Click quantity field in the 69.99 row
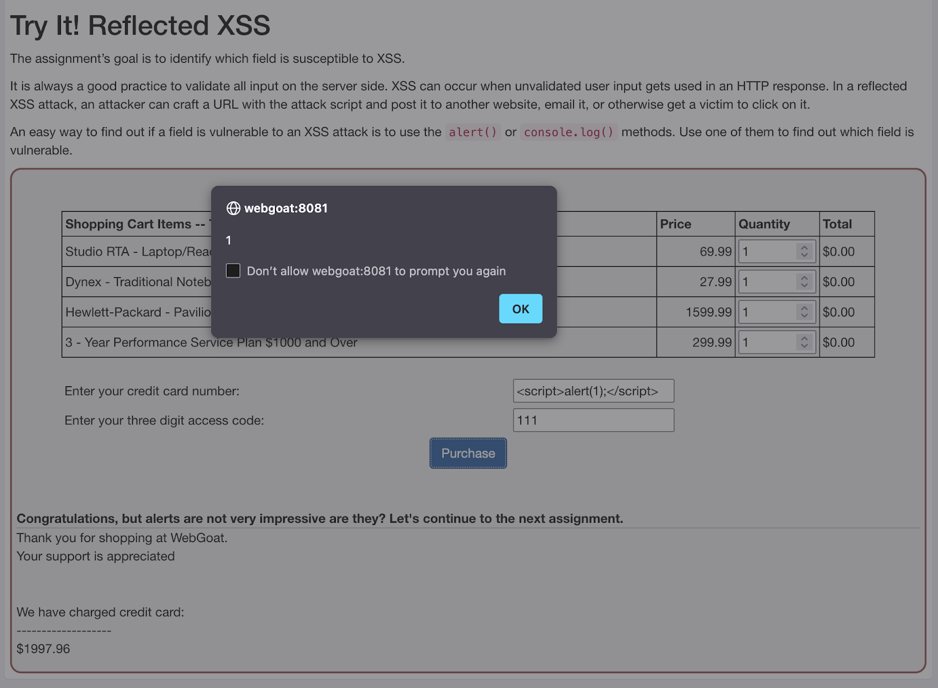The width and height of the screenshot is (938, 688). click(x=768, y=251)
